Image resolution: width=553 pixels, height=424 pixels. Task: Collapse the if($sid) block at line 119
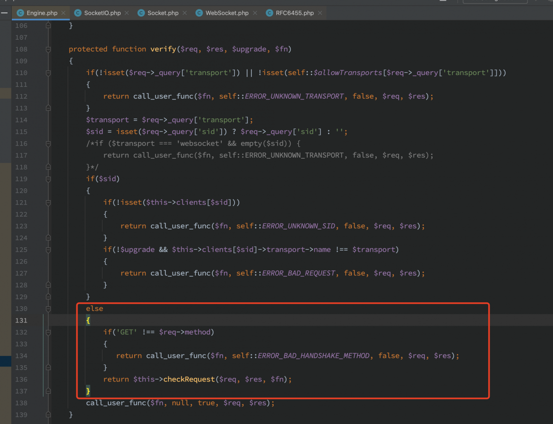click(48, 179)
